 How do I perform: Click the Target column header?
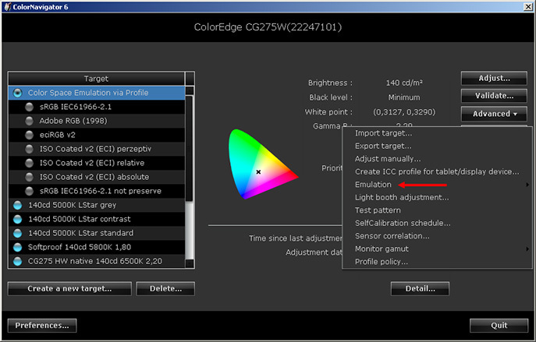pyautogui.click(x=97, y=79)
